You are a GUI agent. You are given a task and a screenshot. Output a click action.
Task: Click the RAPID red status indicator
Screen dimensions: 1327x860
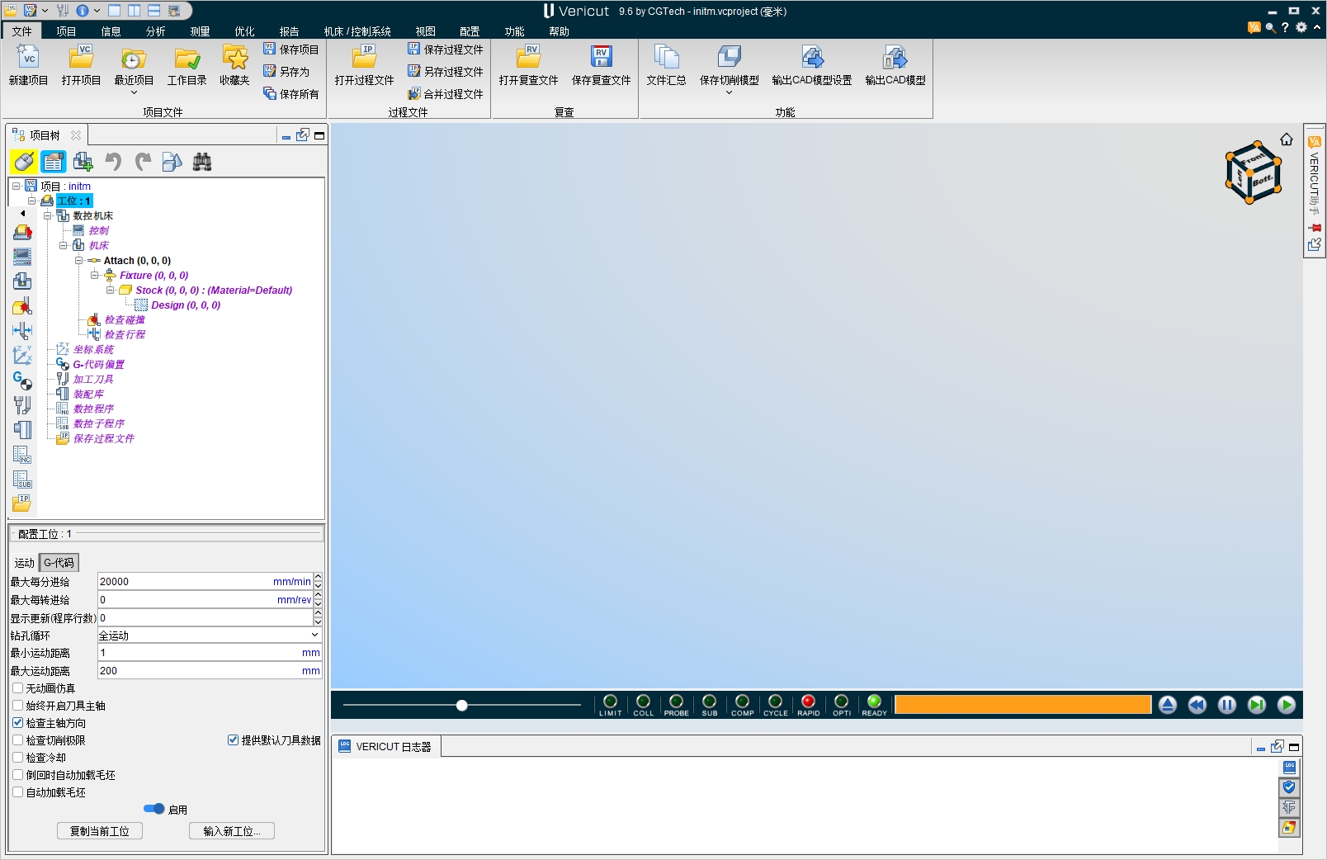tap(809, 702)
